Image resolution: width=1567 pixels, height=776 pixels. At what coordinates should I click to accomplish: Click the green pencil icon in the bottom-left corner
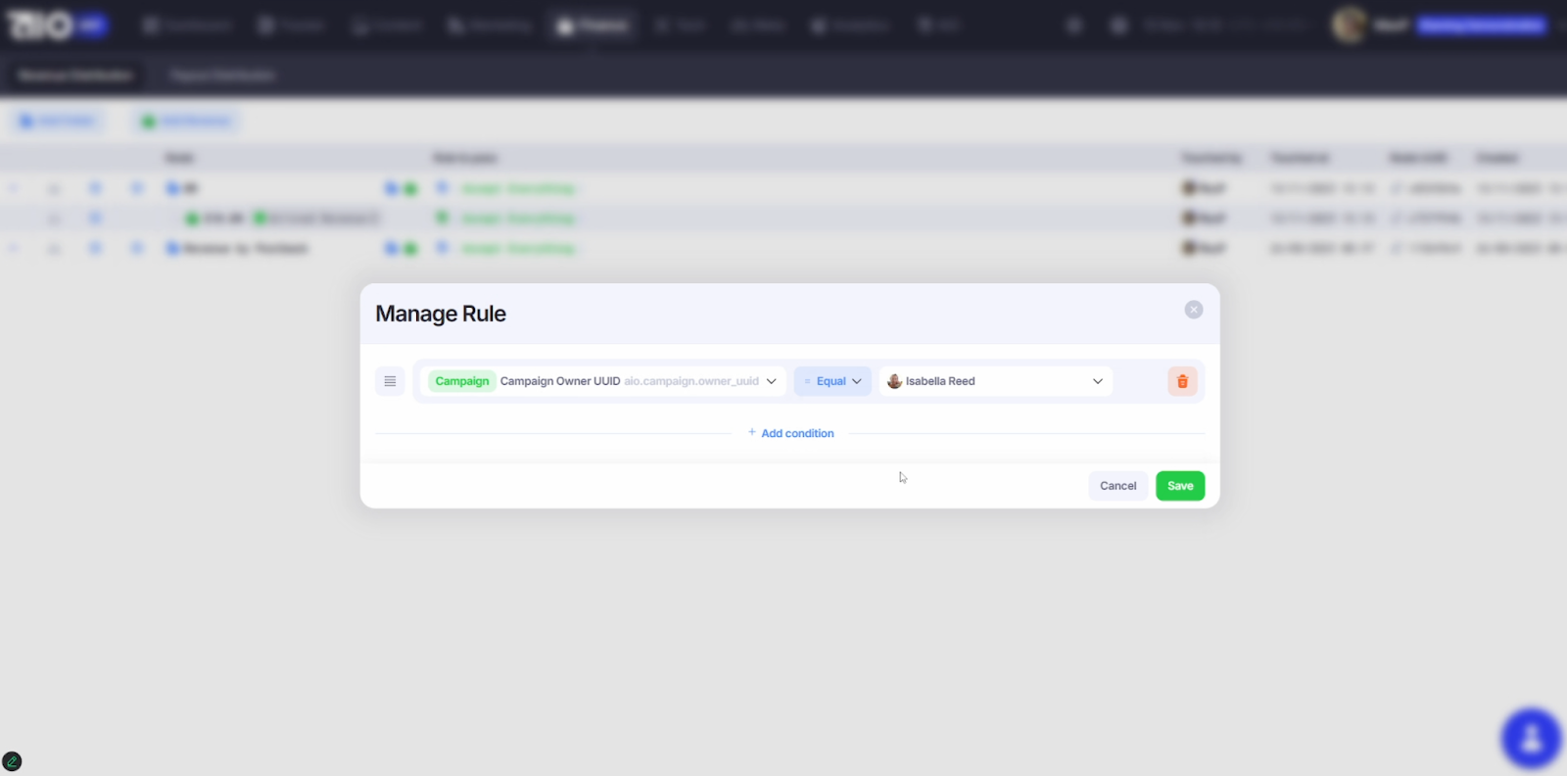point(12,761)
